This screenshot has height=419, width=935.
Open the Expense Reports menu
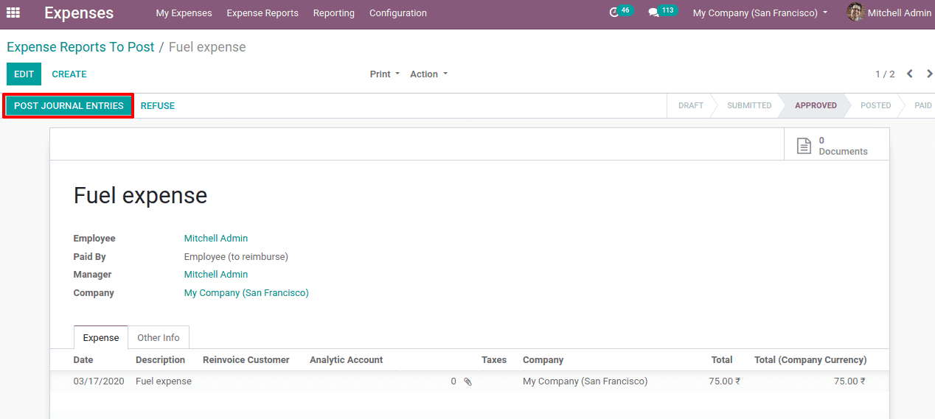[x=263, y=13]
